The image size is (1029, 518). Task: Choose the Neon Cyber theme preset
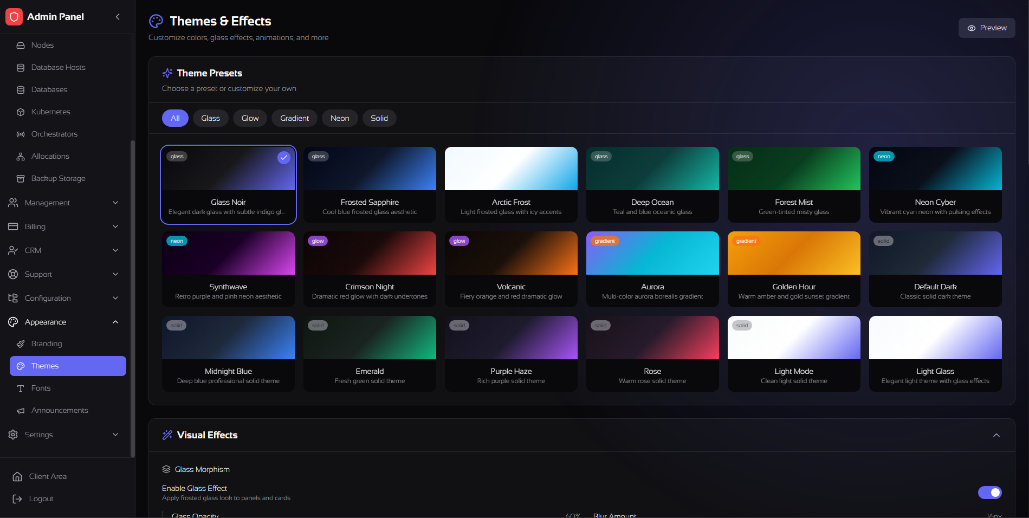[x=935, y=185]
